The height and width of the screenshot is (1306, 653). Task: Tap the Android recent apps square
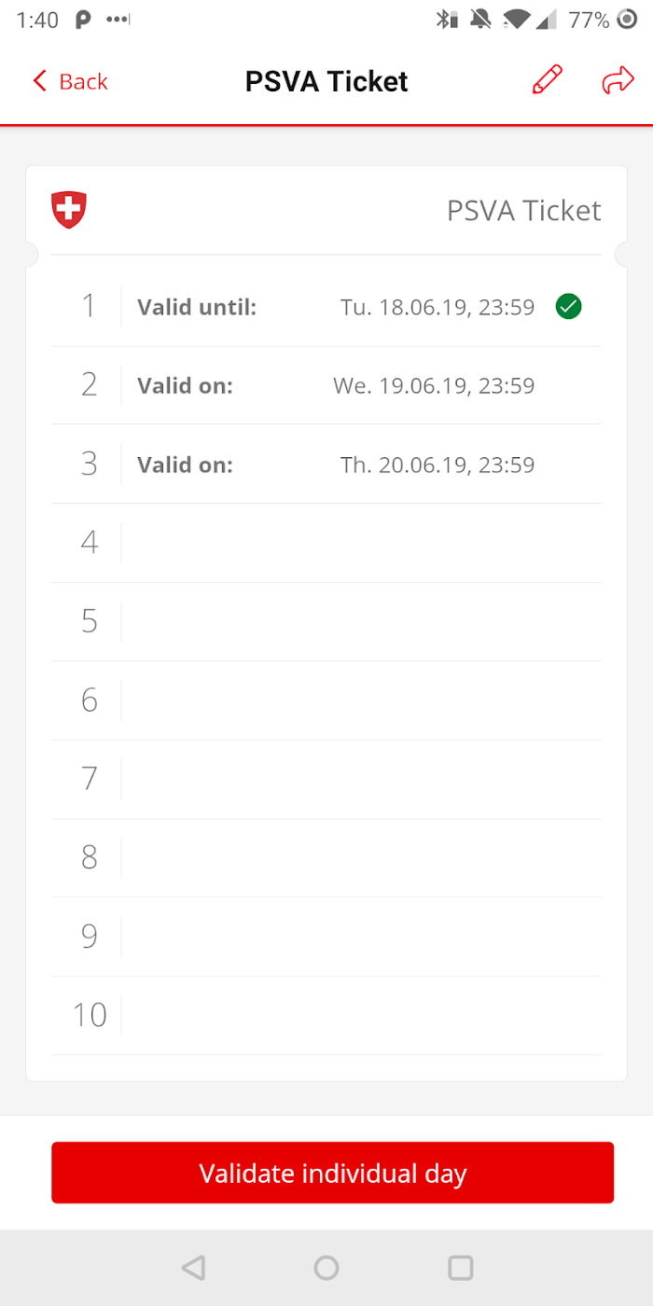pyautogui.click(x=461, y=1267)
